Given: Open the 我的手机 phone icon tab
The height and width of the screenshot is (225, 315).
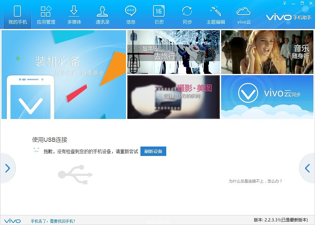Looking at the screenshot, I should [x=17, y=15].
